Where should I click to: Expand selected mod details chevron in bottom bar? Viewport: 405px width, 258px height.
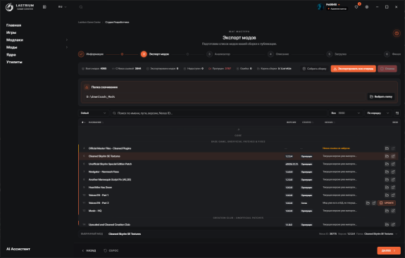397,234
